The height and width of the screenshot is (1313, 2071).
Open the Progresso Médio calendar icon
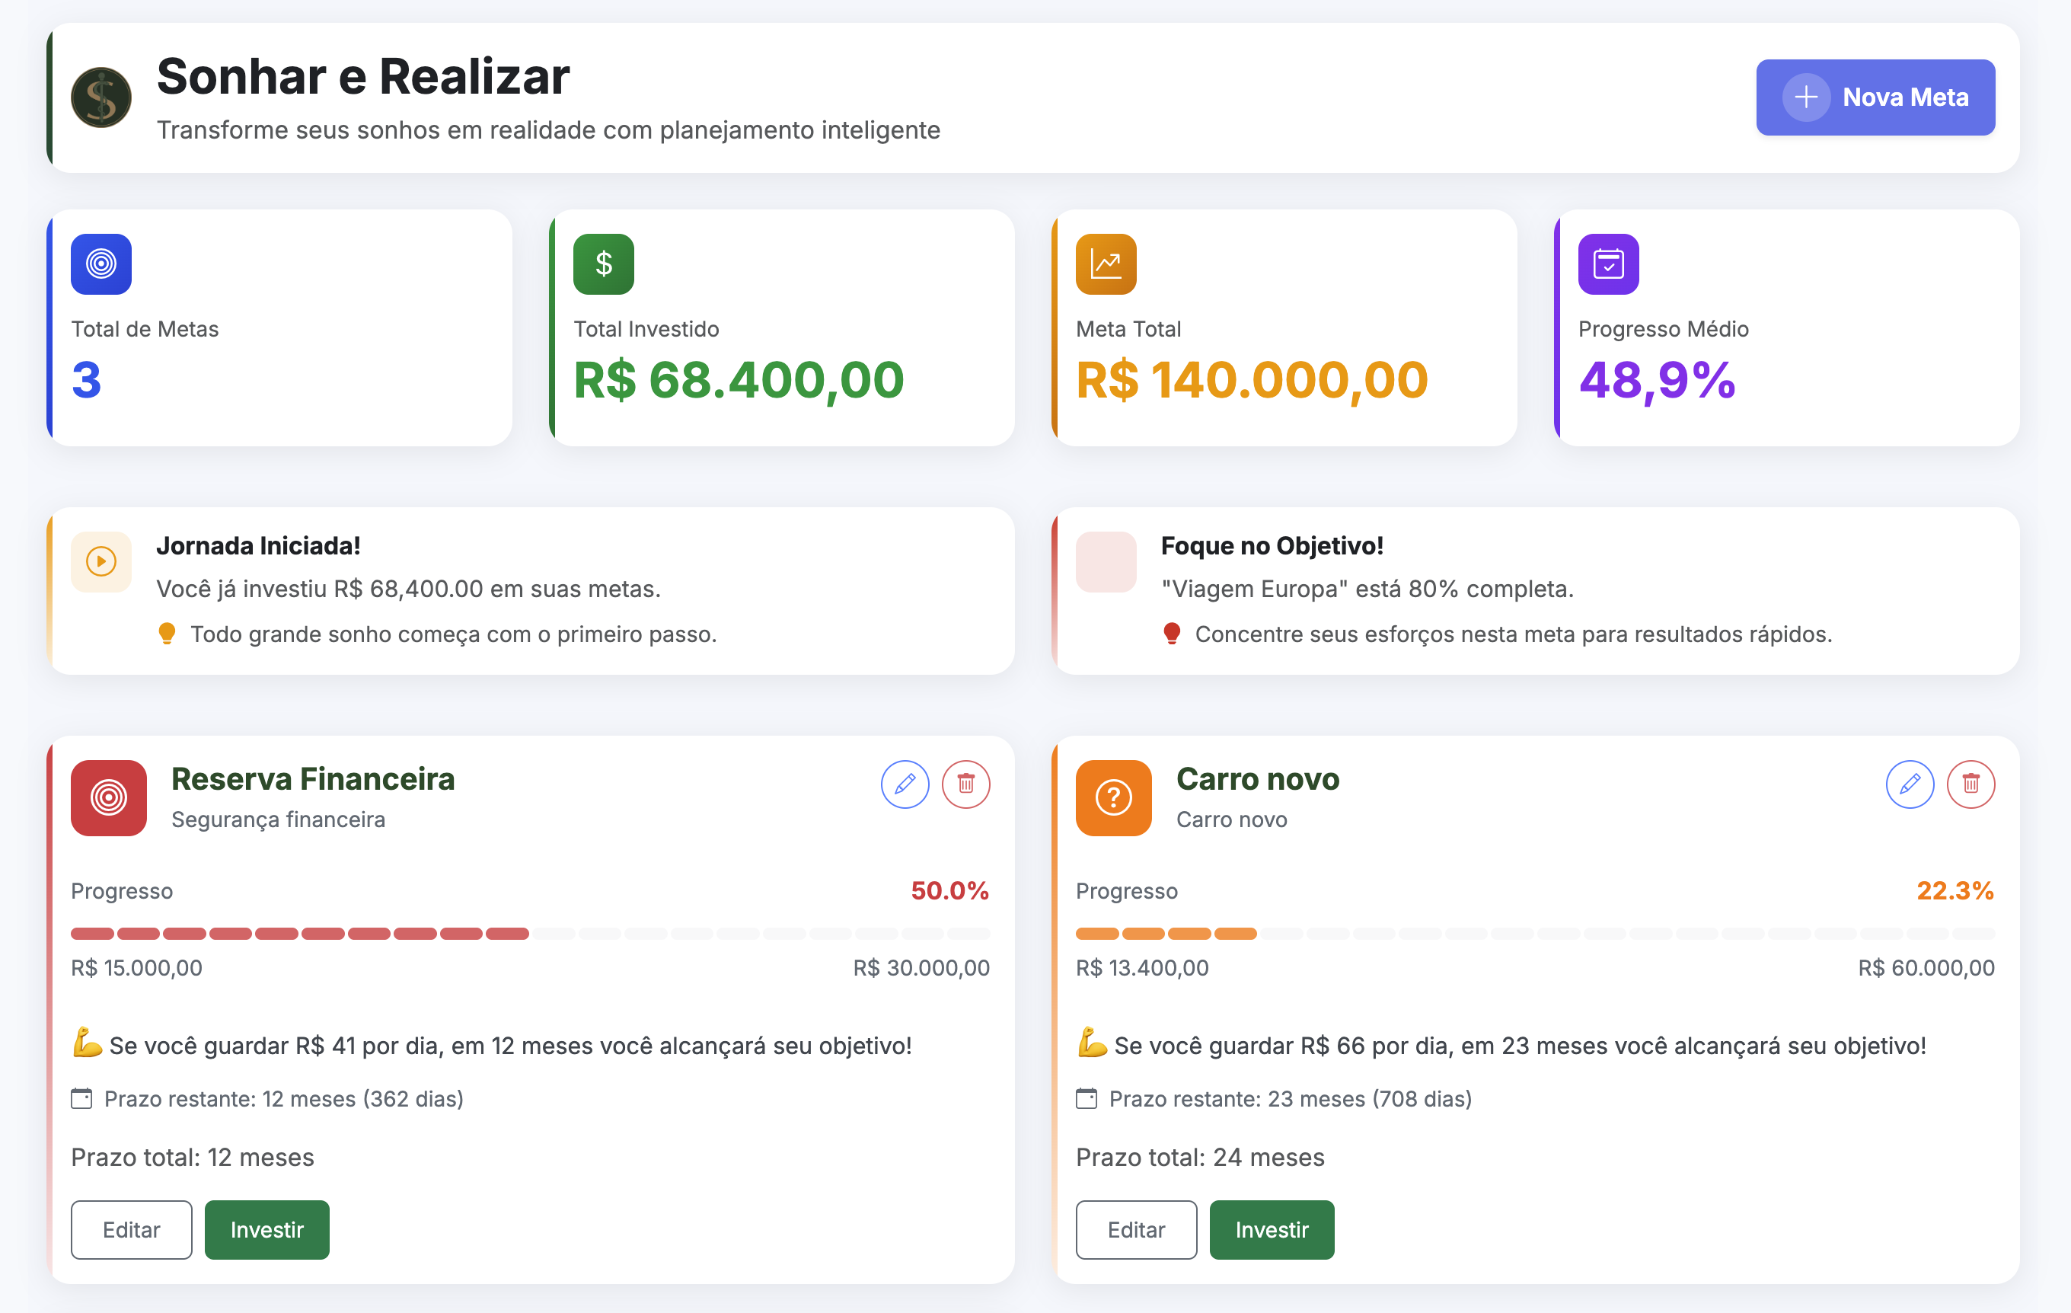pyautogui.click(x=1607, y=264)
